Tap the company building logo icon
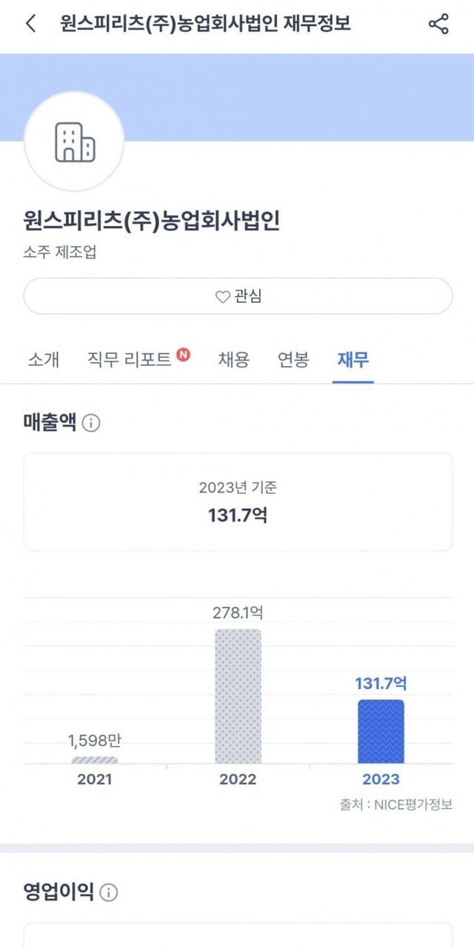The height and width of the screenshot is (948, 474). (74, 142)
